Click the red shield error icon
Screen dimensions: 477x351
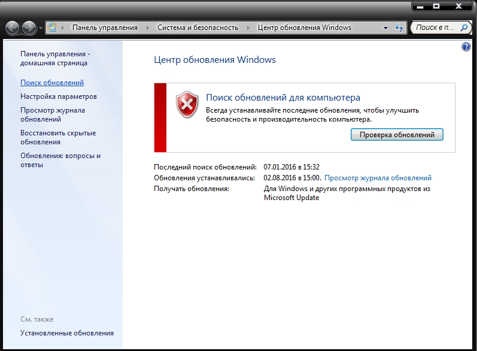187,104
